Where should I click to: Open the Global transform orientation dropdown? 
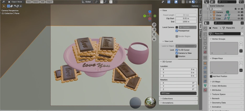(x=88, y=2)
